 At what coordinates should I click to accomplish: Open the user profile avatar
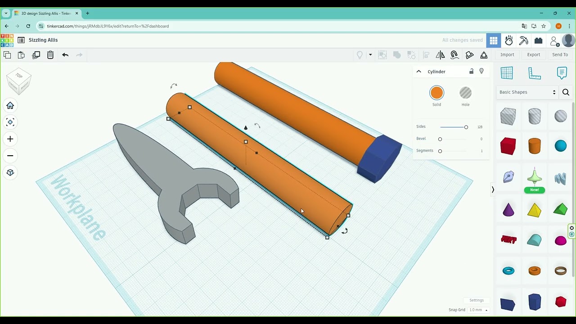tap(568, 40)
